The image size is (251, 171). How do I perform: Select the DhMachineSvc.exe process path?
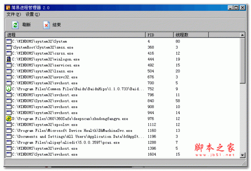(x=72, y=131)
